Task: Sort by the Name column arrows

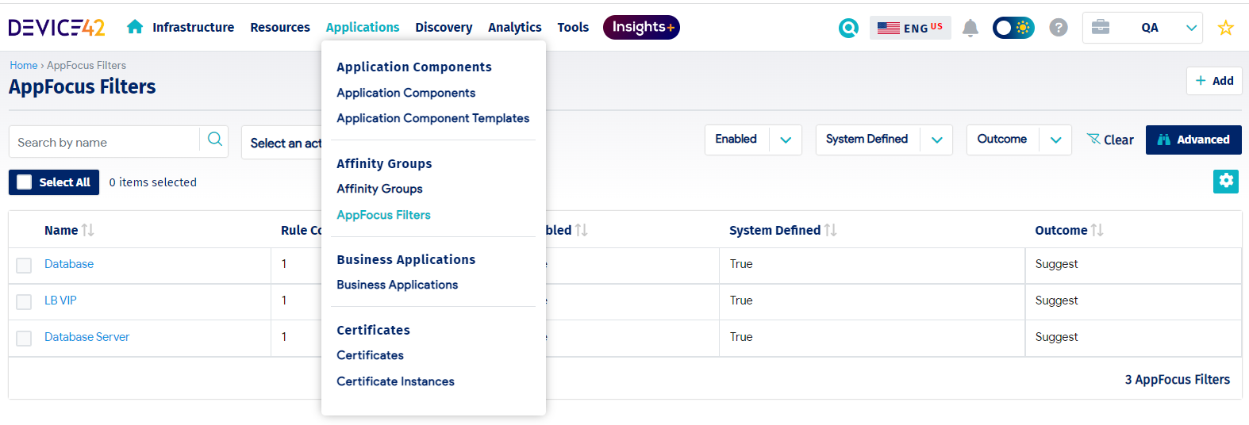Action: 88,230
